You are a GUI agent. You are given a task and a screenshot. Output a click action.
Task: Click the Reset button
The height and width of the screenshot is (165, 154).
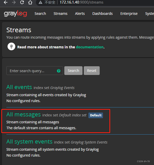point(92,71)
